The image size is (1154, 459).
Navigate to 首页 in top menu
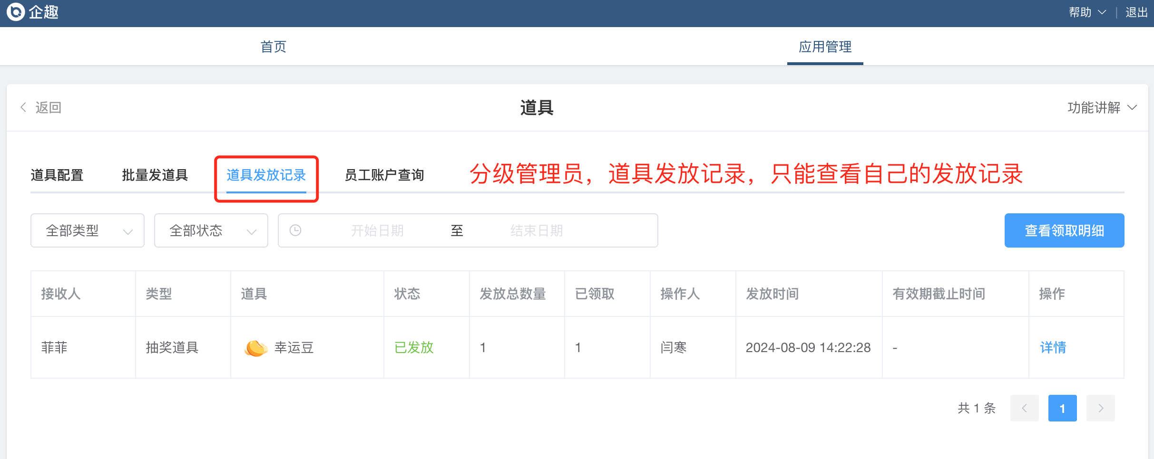pyautogui.click(x=274, y=47)
